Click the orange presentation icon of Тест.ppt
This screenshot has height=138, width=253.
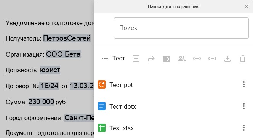pos(102,84)
